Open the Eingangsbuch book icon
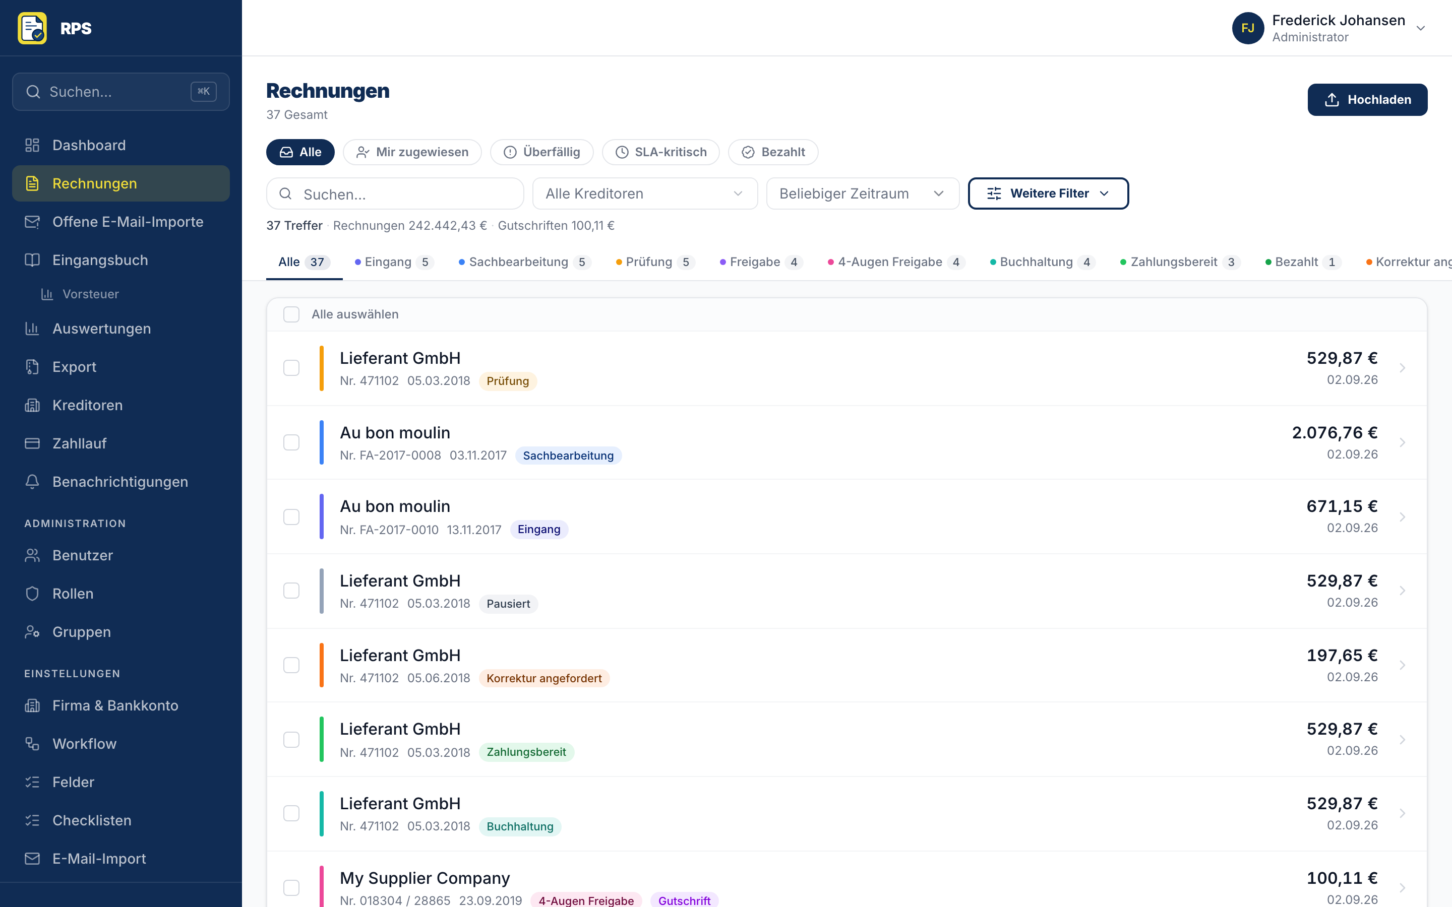The height and width of the screenshot is (907, 1452). point(32,261)
